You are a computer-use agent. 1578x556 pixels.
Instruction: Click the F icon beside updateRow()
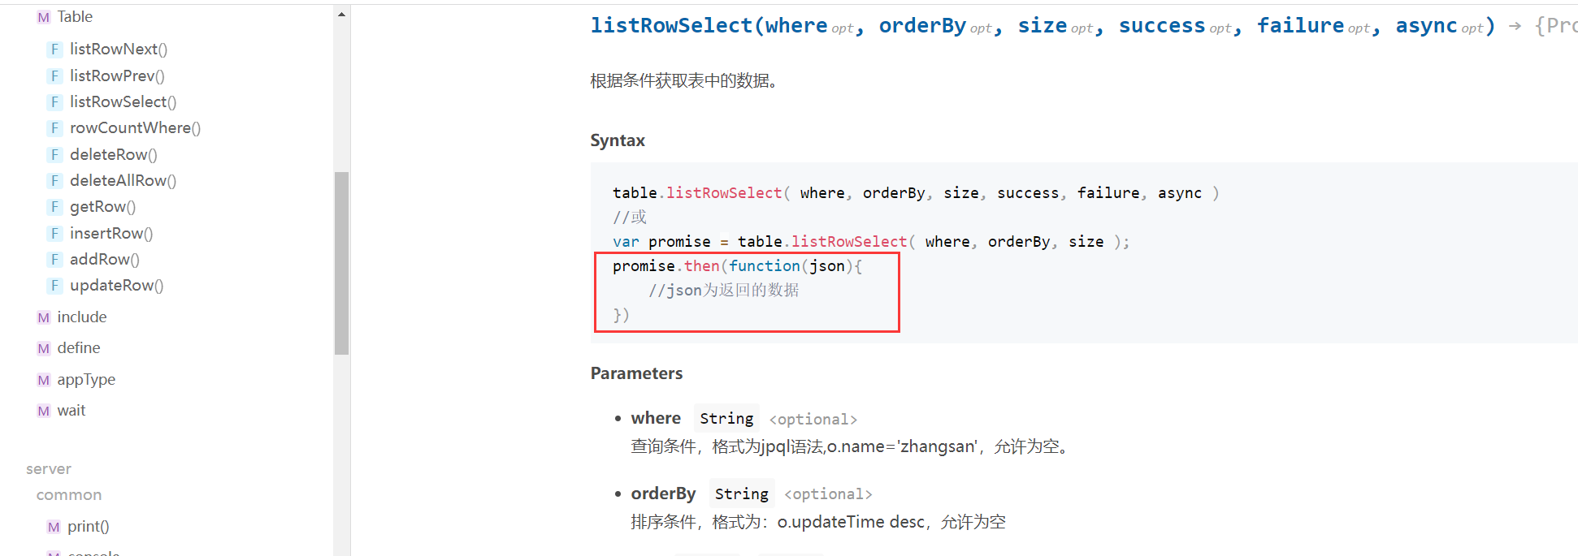[x=54, y=286]
